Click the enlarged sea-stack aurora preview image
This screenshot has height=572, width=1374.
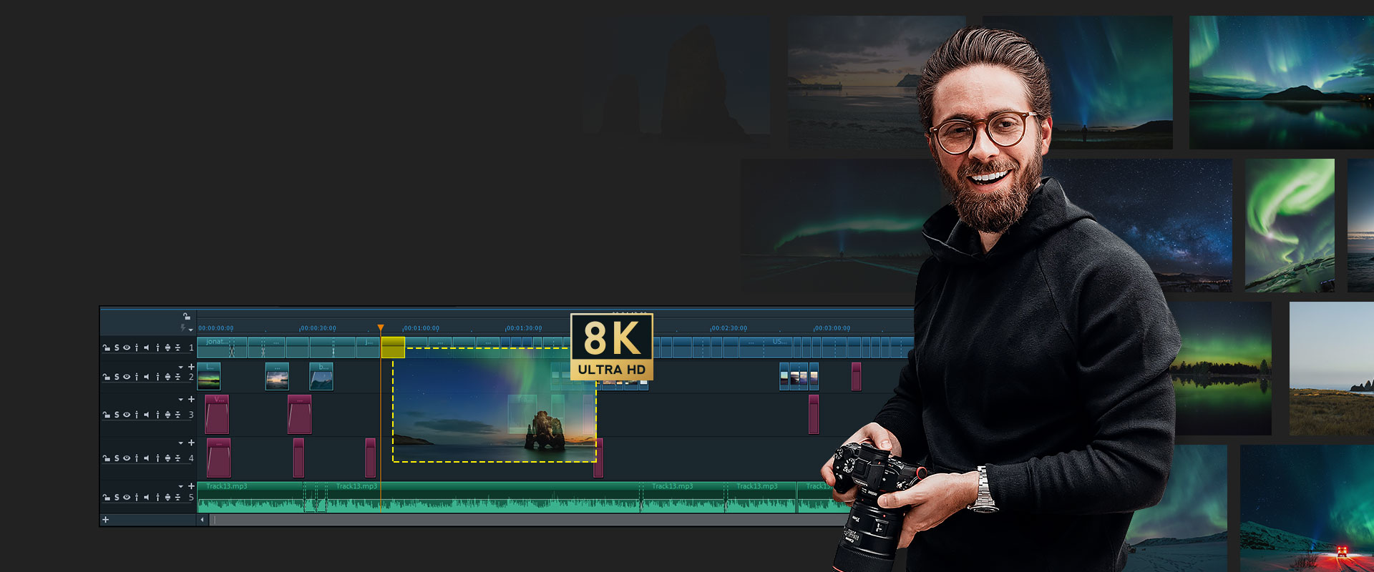[494, 405]
